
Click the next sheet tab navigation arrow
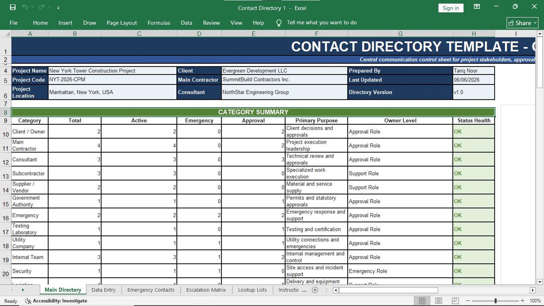(x=23, y=290)
